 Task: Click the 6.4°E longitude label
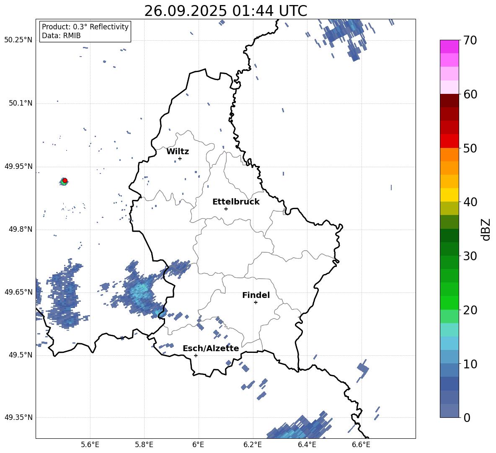click(307, 445)
